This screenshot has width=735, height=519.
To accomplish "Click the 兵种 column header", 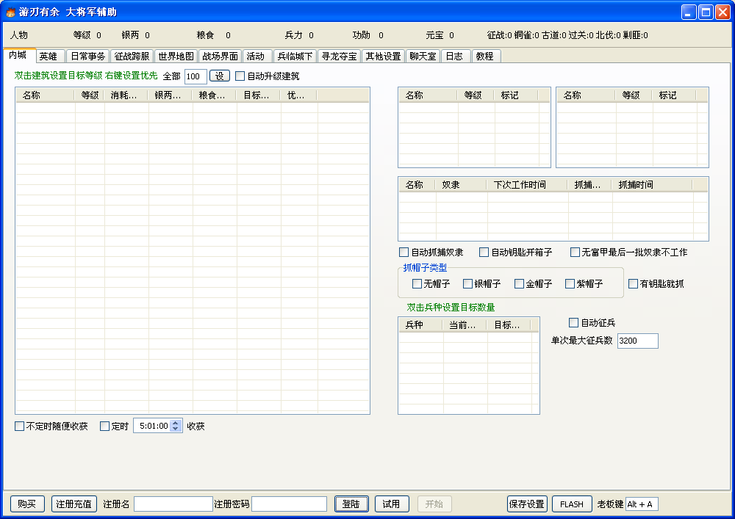I will (420, 324).
